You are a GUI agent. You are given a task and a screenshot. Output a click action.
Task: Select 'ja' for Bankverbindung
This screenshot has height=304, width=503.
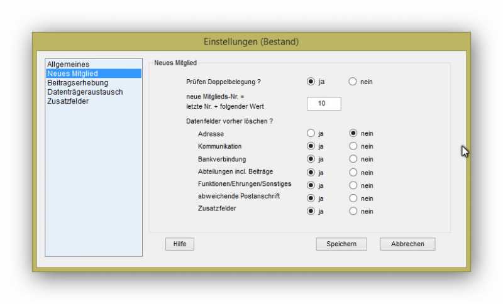311,160
